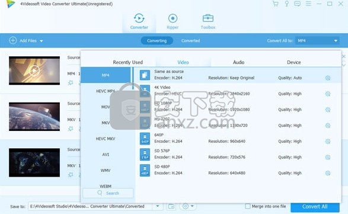Switch to the Audio format tab
348x214 pixels.
tap(238, 62)
